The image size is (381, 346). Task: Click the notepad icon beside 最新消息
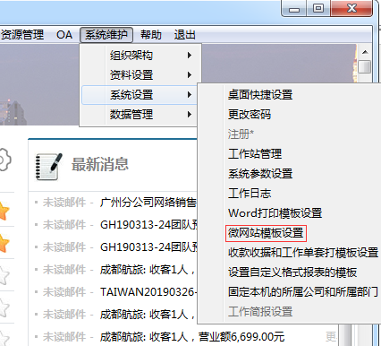tap(48, 166)
